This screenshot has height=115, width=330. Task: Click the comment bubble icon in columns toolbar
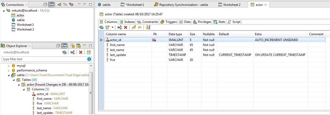pyautogui.click(x=139, y=27)
